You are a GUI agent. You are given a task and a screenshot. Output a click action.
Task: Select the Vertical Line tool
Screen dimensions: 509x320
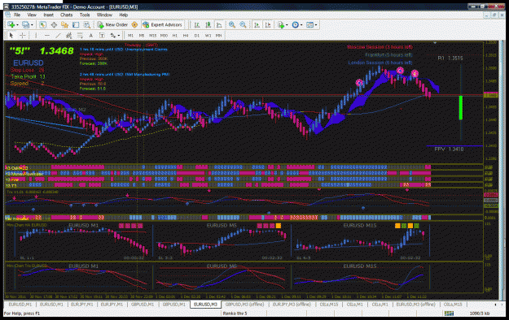pos(36,35)
